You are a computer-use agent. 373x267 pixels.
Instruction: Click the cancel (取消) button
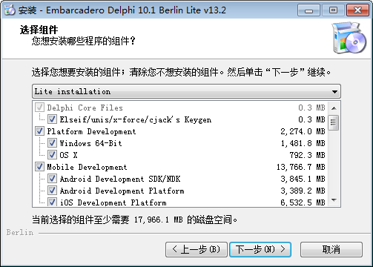331,249
